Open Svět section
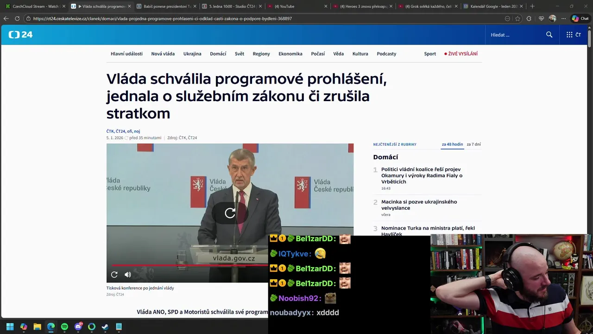The height and width of the screenshot is (334, 593). [x=240, y=54]
